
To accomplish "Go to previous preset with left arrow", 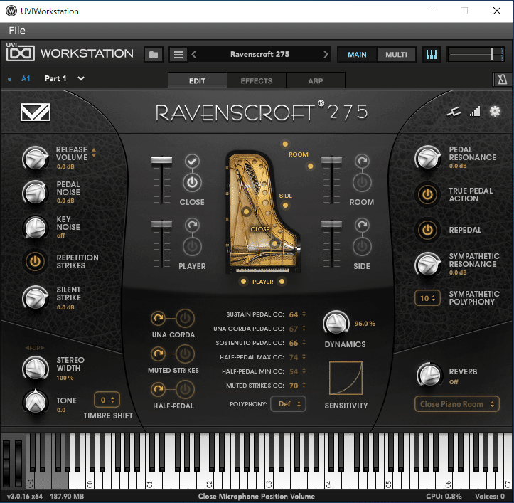I will click(194, 55).
